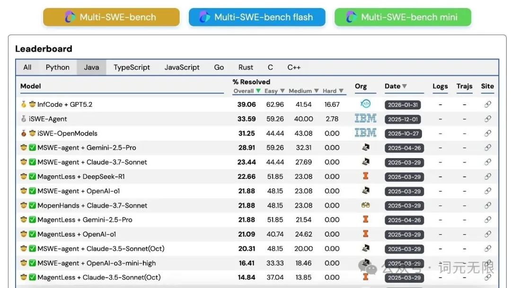Switch to the C tab

click(x=270, y=68)
